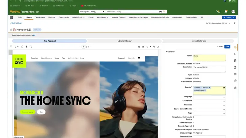Click the add comment annotation icon
Image resolution: width=246 pixels, height=138 pixels.
pyautogui.click(x=11, y=47)
